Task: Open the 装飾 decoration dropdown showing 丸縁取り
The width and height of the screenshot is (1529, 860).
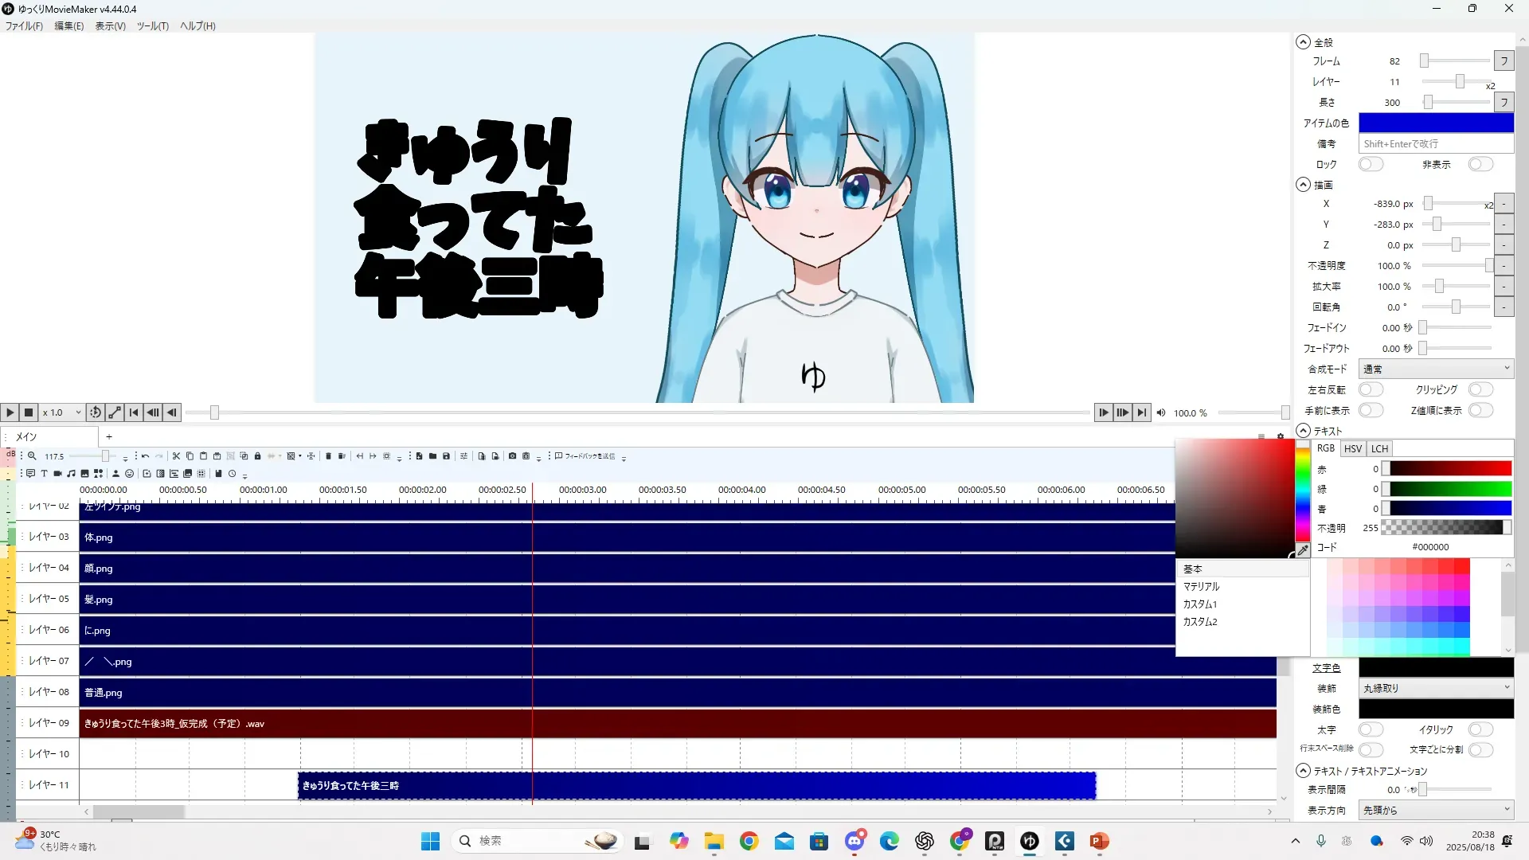Action: coord(1435,688)
